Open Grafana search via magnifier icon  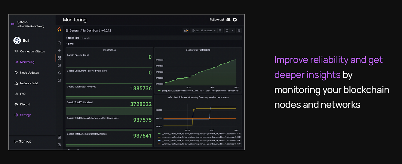(59, 43)
